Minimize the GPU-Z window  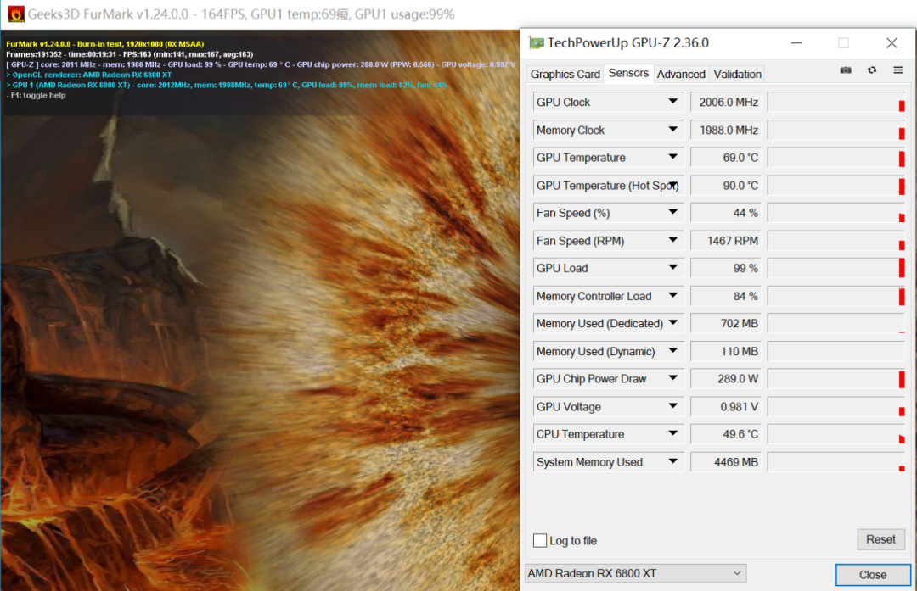(x=796, y=43)
